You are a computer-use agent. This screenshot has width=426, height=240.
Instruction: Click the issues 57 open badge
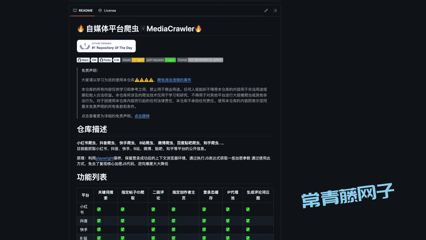(137, 60)
